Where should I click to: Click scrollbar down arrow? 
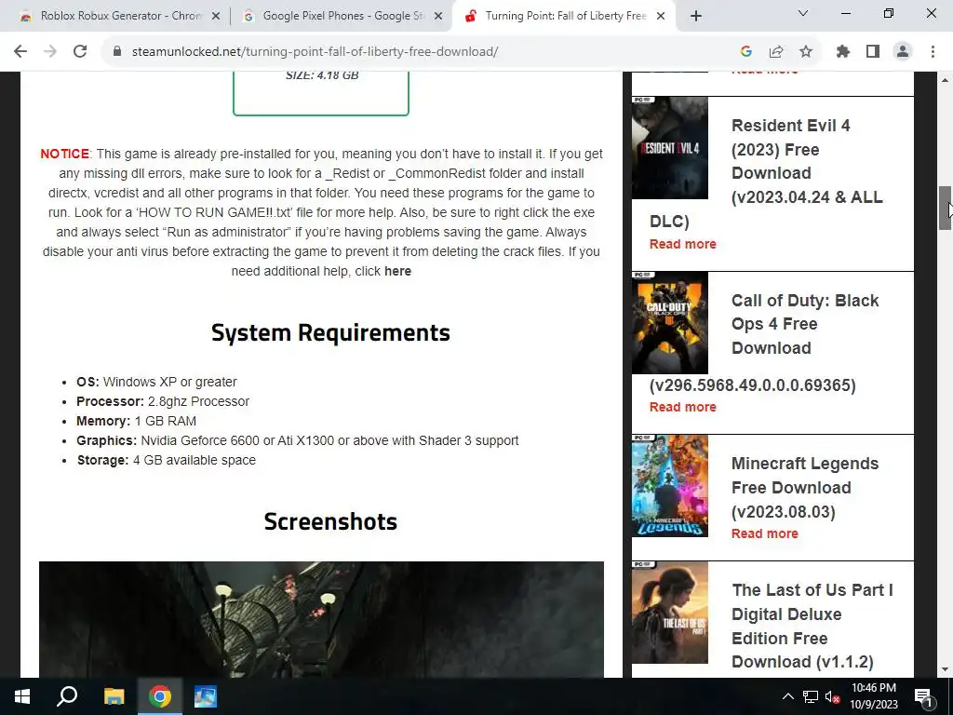pos(945,669)
